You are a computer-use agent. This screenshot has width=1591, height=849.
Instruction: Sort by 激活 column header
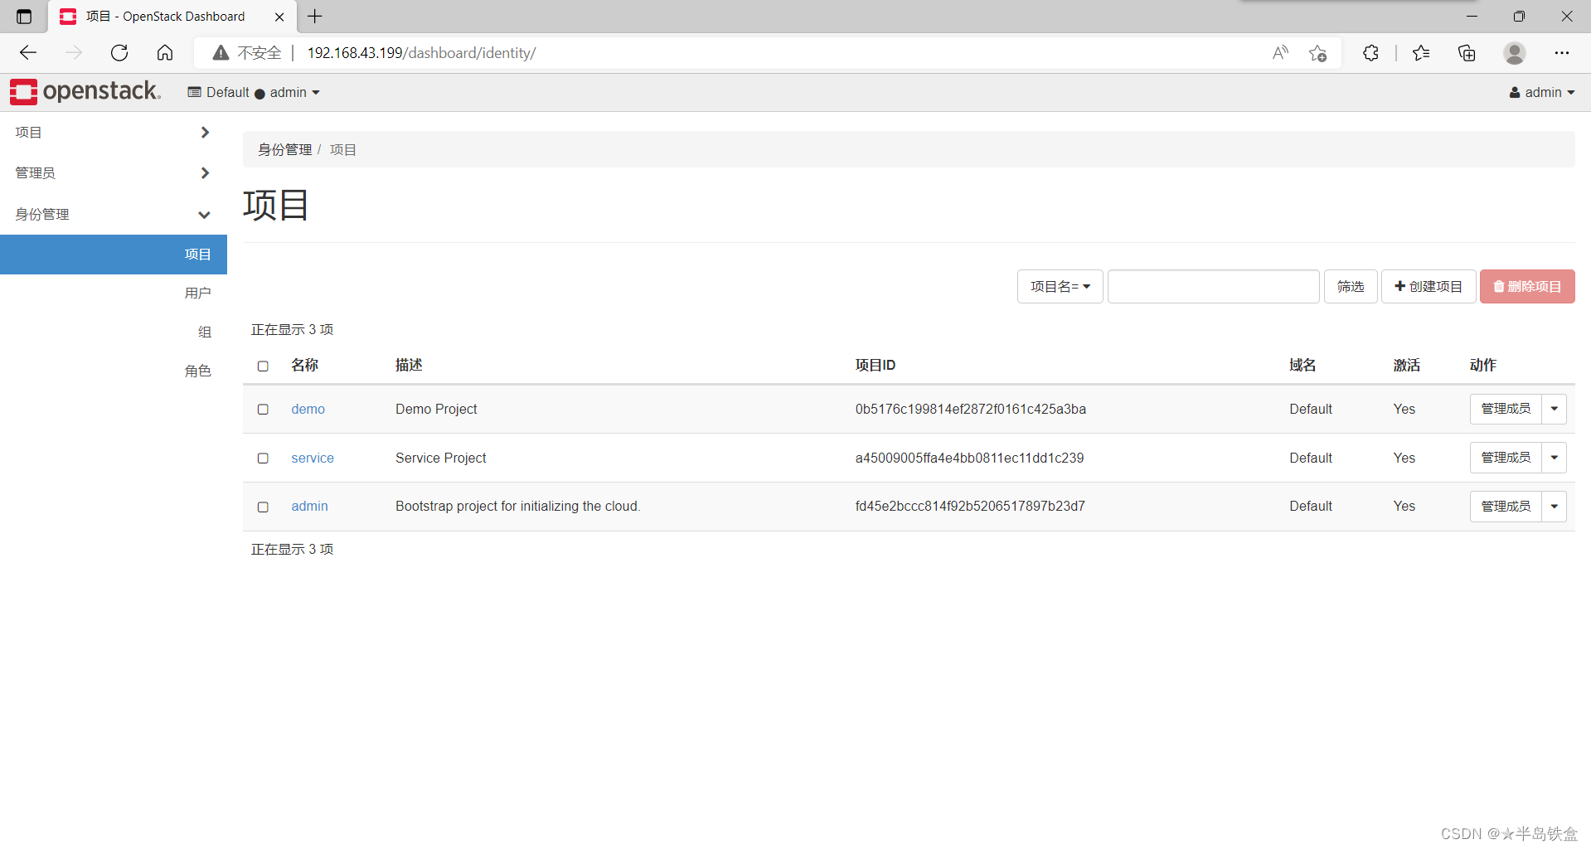pos(1406,366)
